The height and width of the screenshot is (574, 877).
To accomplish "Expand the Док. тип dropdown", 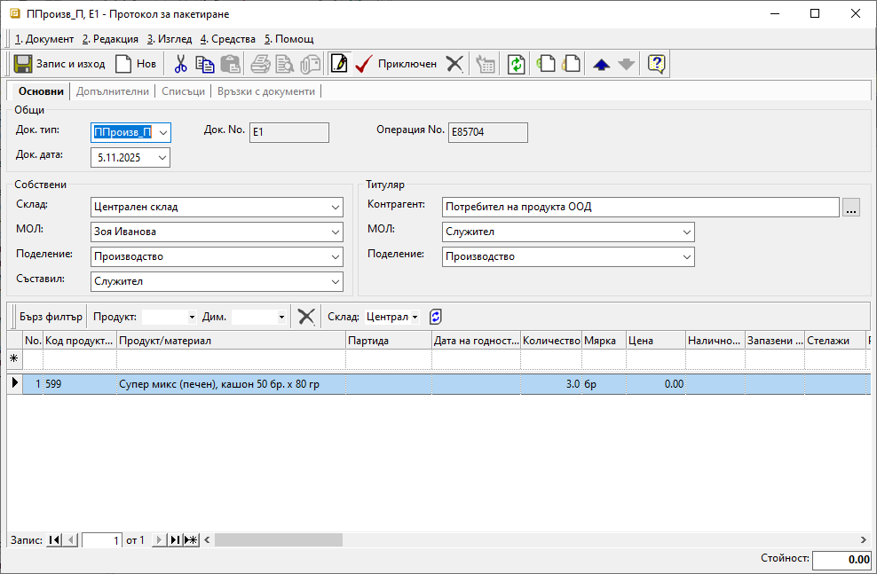I will tap(162, 132).
